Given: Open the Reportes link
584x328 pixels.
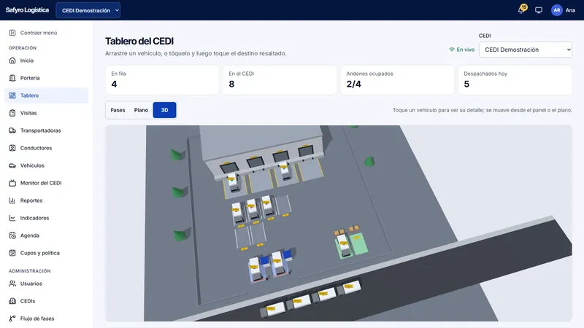Looking at the screenshot, I should (31, 200).
